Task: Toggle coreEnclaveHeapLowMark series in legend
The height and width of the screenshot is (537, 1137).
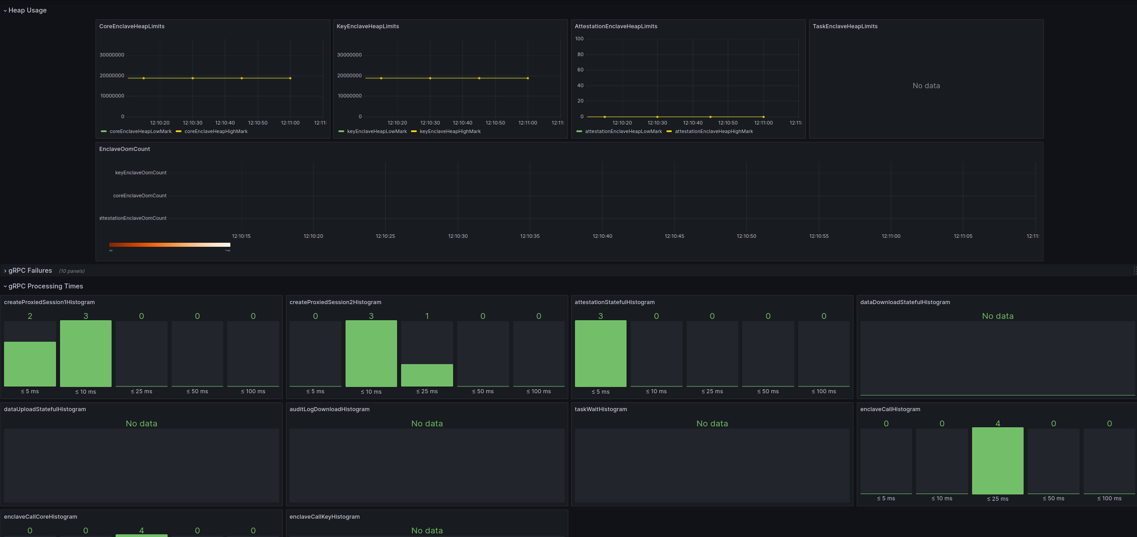Action: coord(140,132)
